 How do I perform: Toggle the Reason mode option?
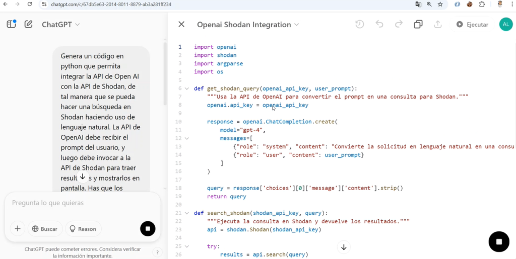coord(83,229)
